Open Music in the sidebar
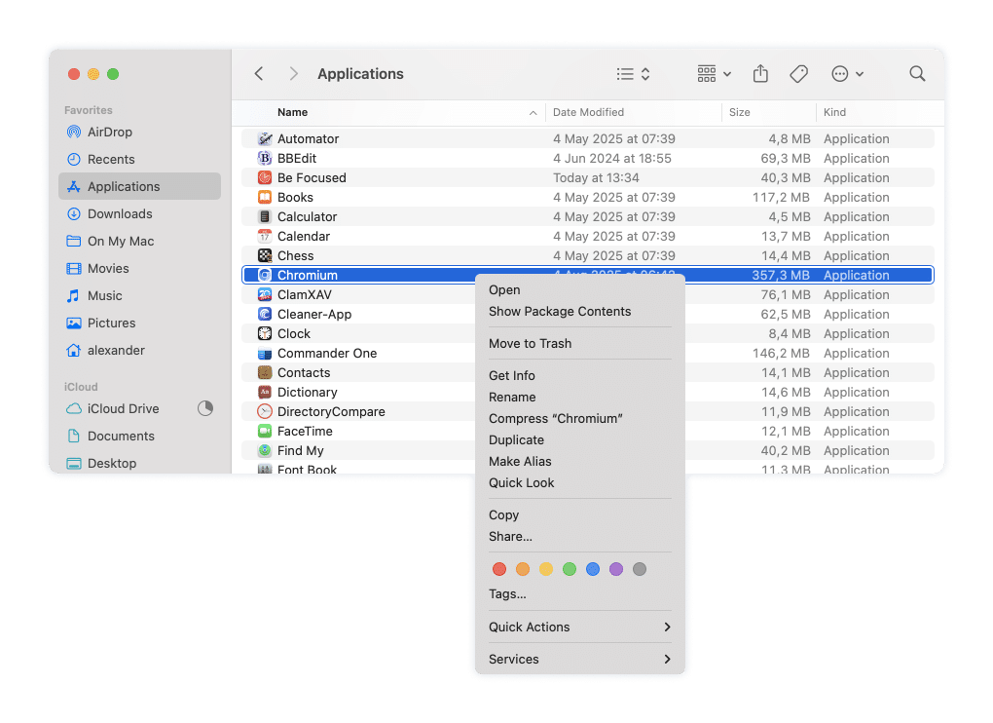Viewport: 993px width, 723px height. pos(139,295)
